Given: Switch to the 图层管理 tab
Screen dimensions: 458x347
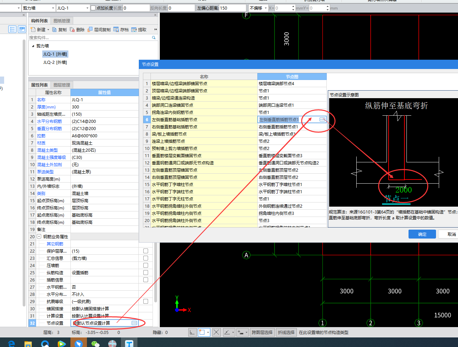Looking at the screenshot, I should [62, 85].
